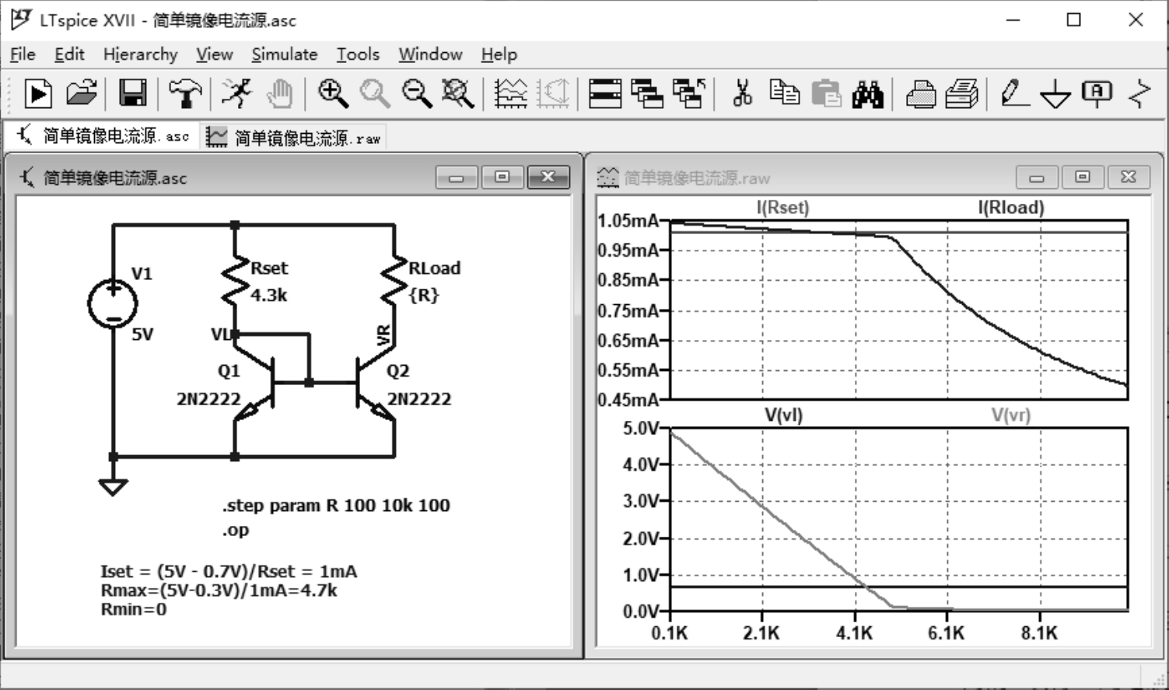Click the I(Rload) trace label
The image size is (1169, 690).
point(1011,208)
